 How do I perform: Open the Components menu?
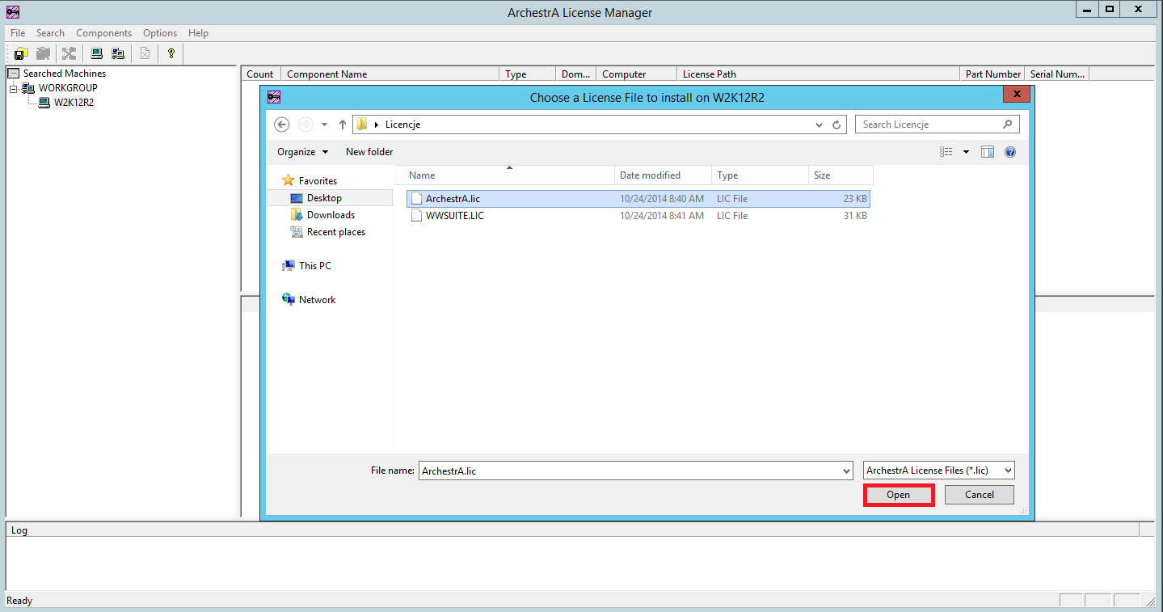103,33
